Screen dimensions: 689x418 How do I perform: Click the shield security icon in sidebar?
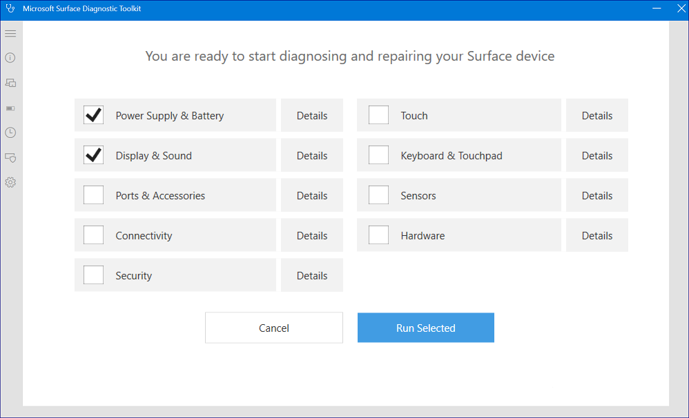tap(10, 157)
